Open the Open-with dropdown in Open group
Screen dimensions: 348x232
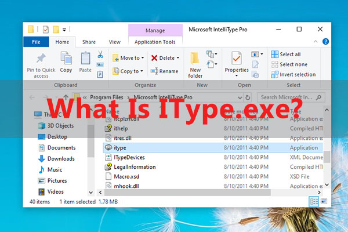coord(257,54)
